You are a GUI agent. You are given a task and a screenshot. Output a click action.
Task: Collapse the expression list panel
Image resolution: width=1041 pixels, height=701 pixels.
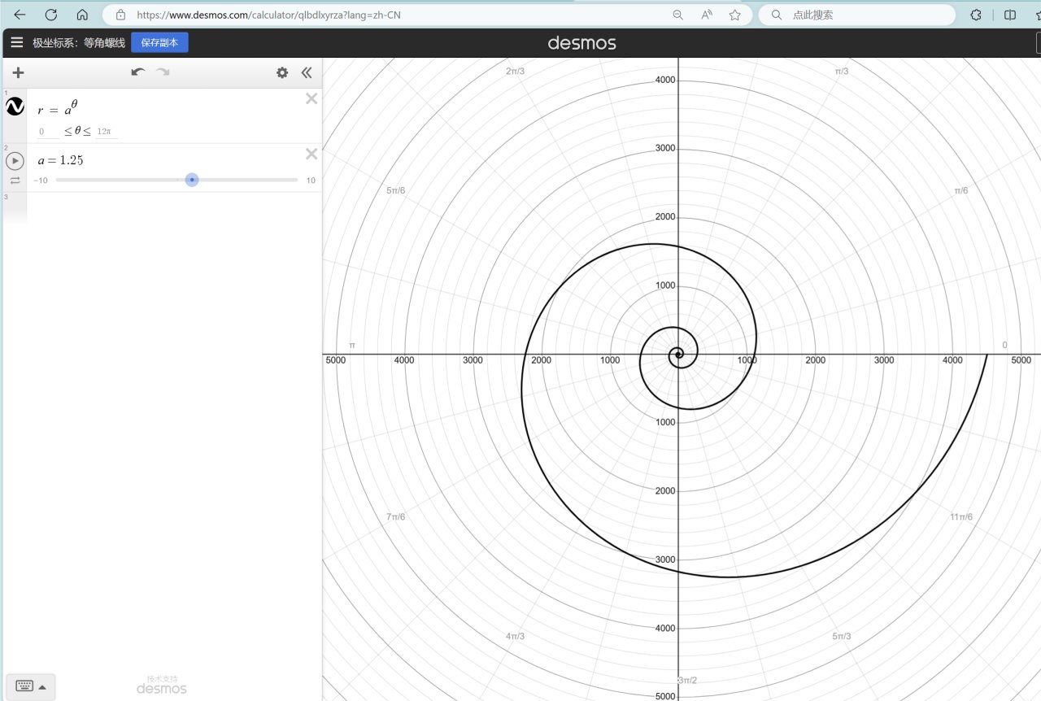pyautogui.click(x=307, y=72)
